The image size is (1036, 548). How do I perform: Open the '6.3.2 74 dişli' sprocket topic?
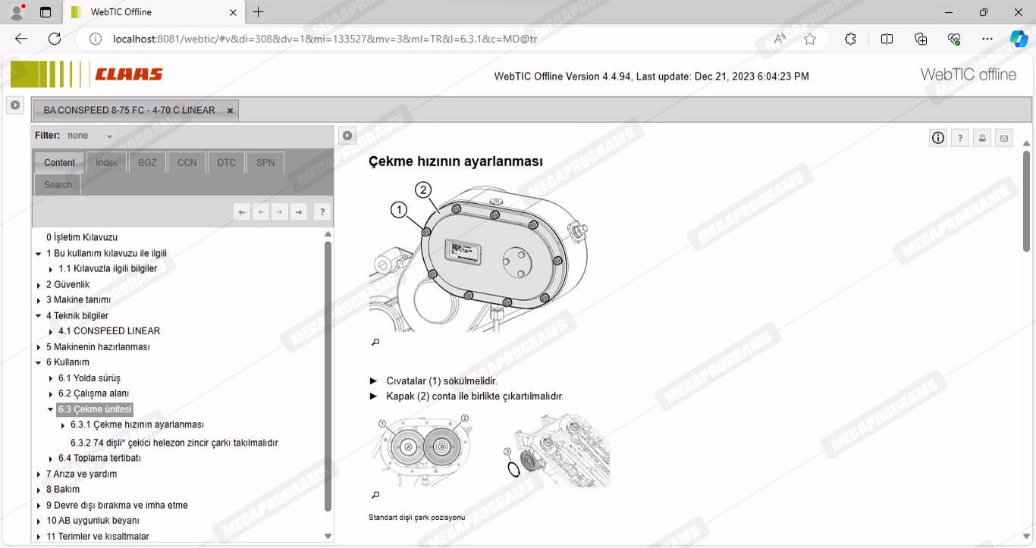tap(174, 443)
